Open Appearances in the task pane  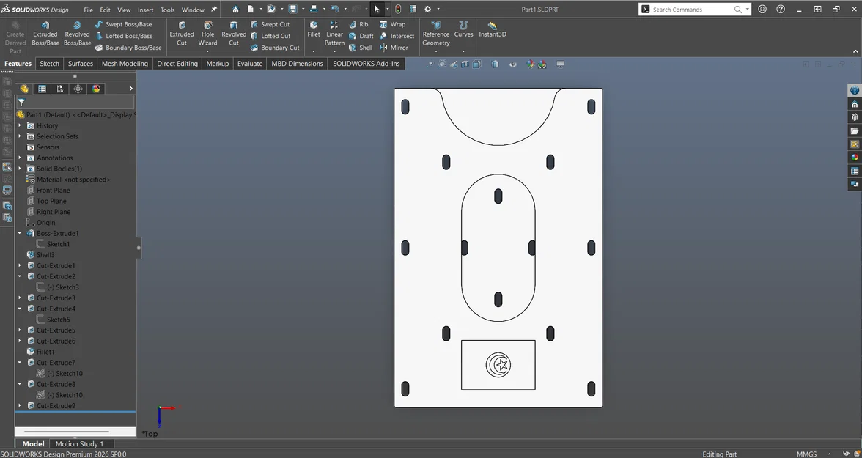pyautogui.click(x=855, y=158)
